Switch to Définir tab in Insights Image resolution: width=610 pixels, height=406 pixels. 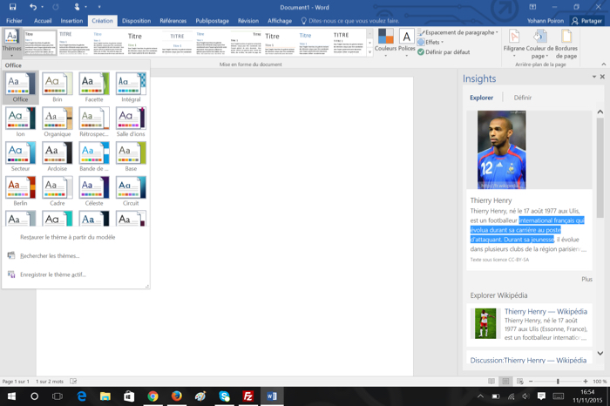tap(522, 98)
